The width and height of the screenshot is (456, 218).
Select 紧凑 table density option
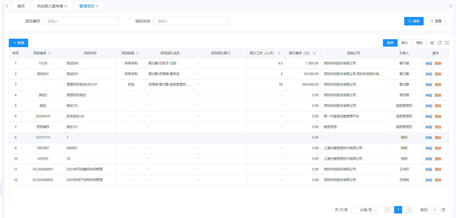(x=390, y=43)
